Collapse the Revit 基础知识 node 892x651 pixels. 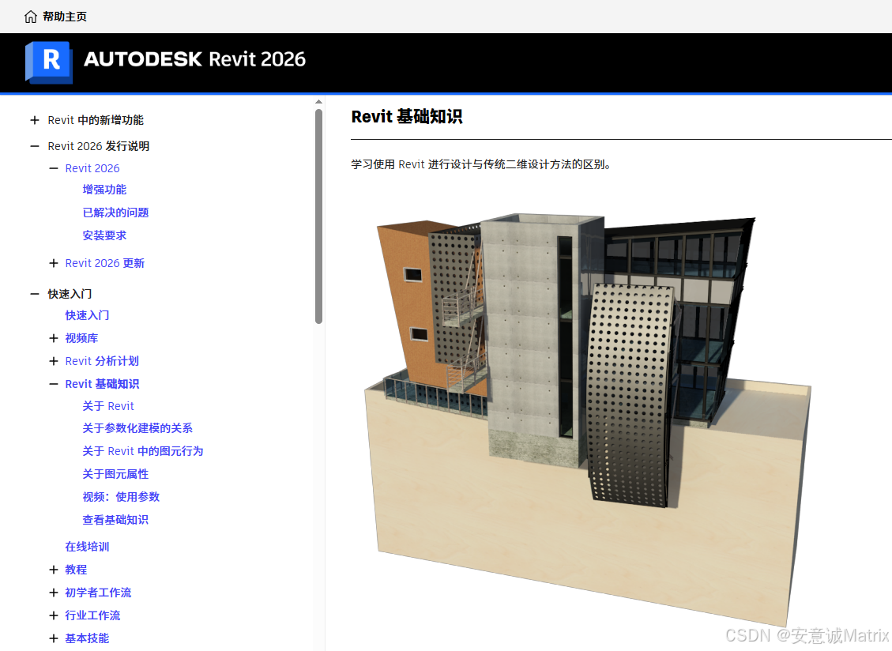point(54,384)
